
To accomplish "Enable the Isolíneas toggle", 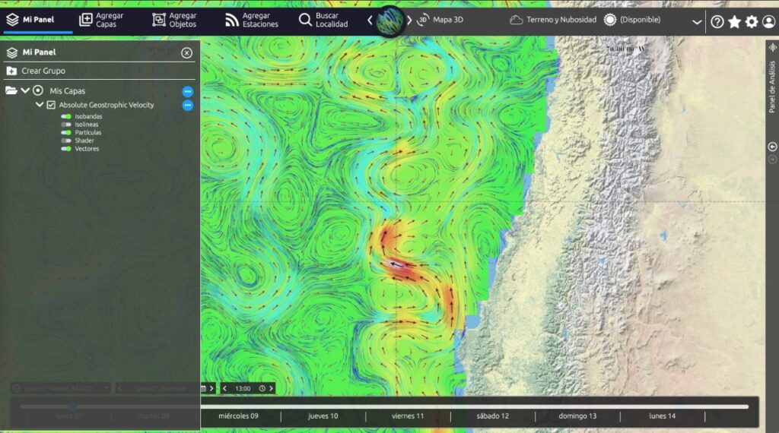I will [66, 125].
